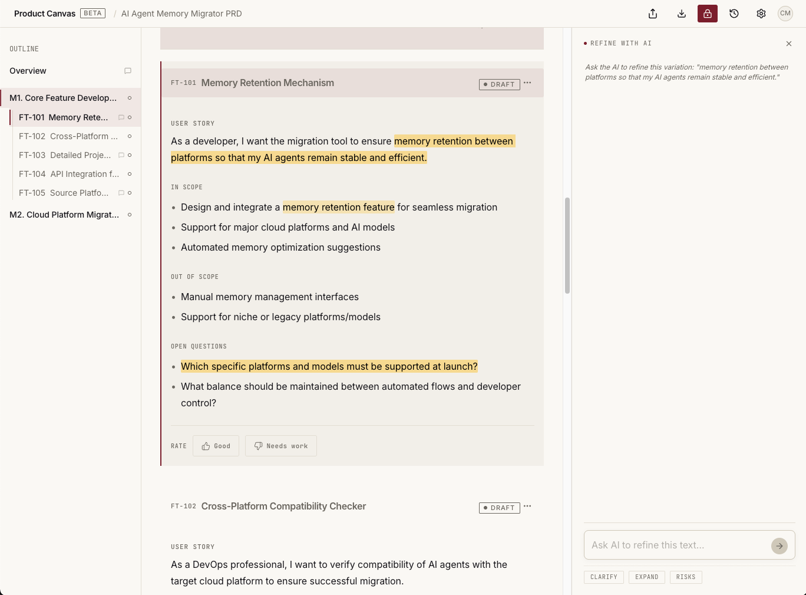806x595 pixels.
Task: Toggle the red lock button
Action: (708, 14)
